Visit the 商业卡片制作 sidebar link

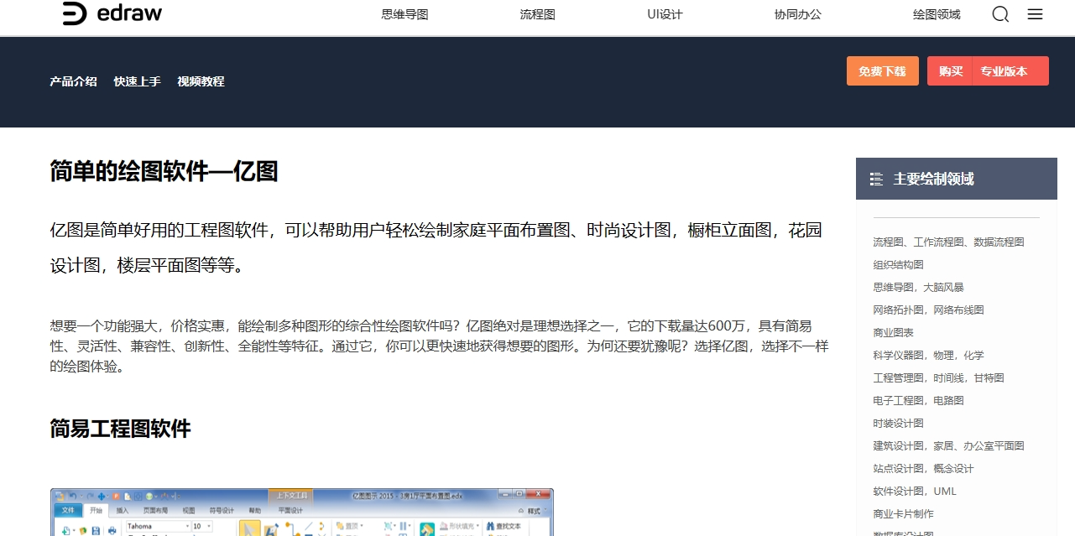903,513
